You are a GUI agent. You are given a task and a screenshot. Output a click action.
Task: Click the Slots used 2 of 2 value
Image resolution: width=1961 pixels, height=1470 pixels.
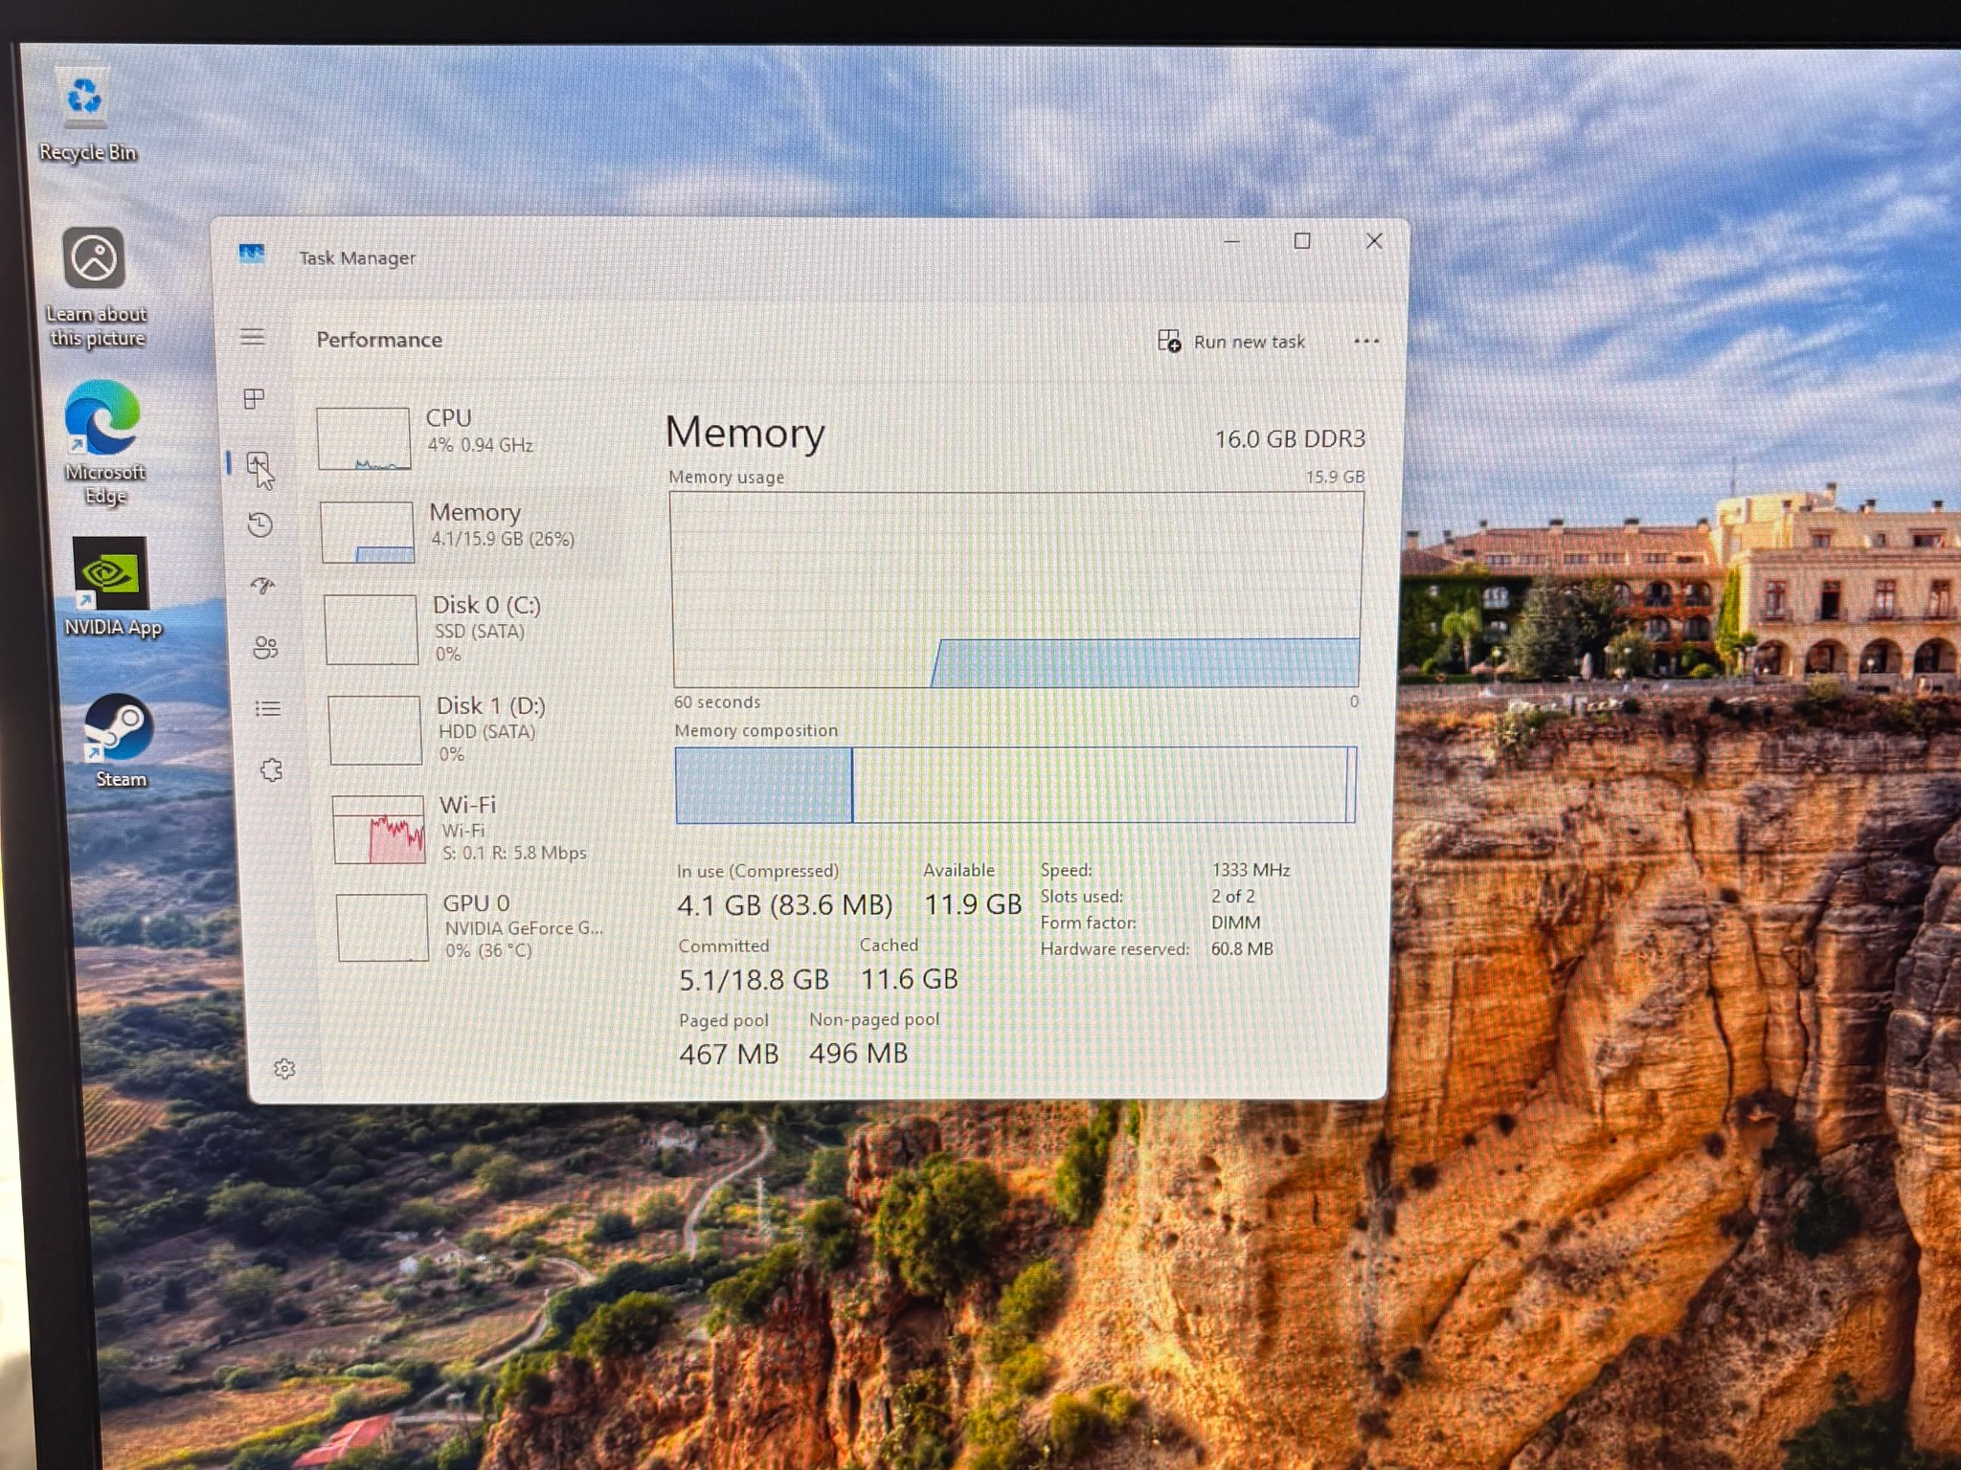pos(1232,897)
